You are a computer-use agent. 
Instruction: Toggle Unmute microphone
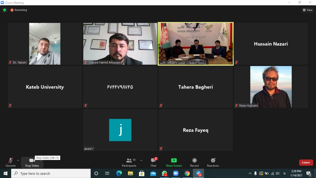(11, 162)
